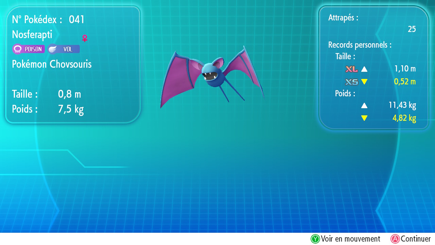Click the yellow down triangle beside 4,82 kg
The width and height of the screenshot is (435, 245).
pos(364,118)
